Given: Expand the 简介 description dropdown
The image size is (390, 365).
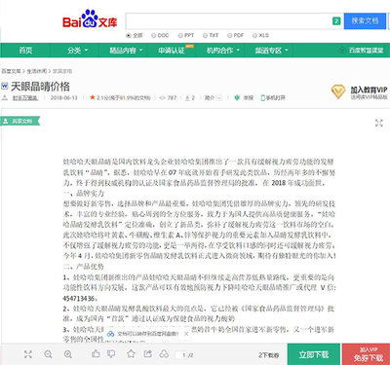Looking at the screenshot, I should pos(214,97).
